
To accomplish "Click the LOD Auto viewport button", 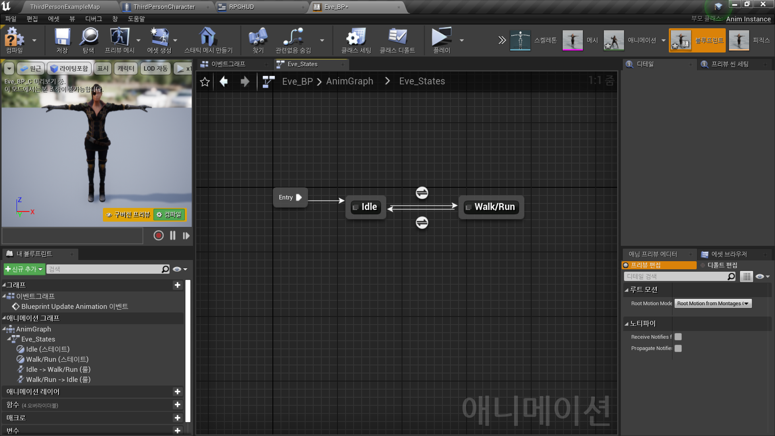I will coord(155,69).
